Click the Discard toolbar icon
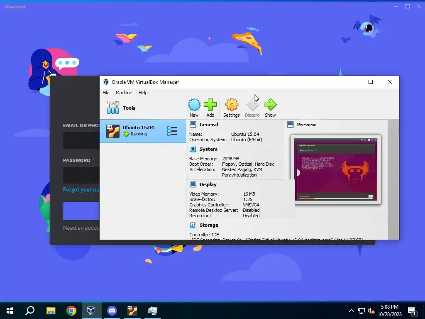Screen dimensions: 425x319 pyautogui.click(x=252, y=105)
